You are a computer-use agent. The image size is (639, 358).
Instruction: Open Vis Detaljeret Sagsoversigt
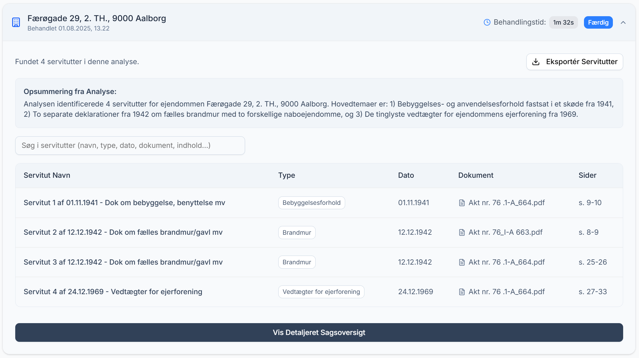(x=319, y=332)
